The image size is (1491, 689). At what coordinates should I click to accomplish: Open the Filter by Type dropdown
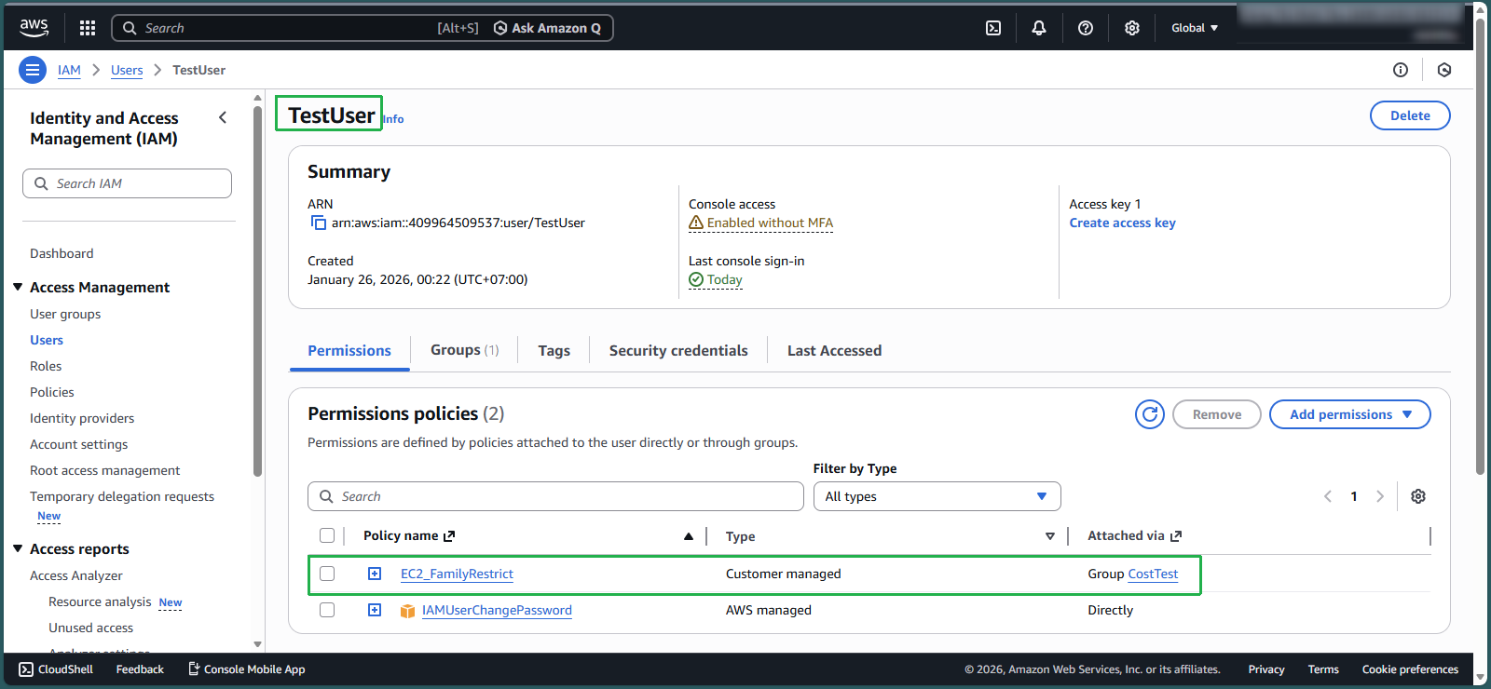tap(937, 496)
